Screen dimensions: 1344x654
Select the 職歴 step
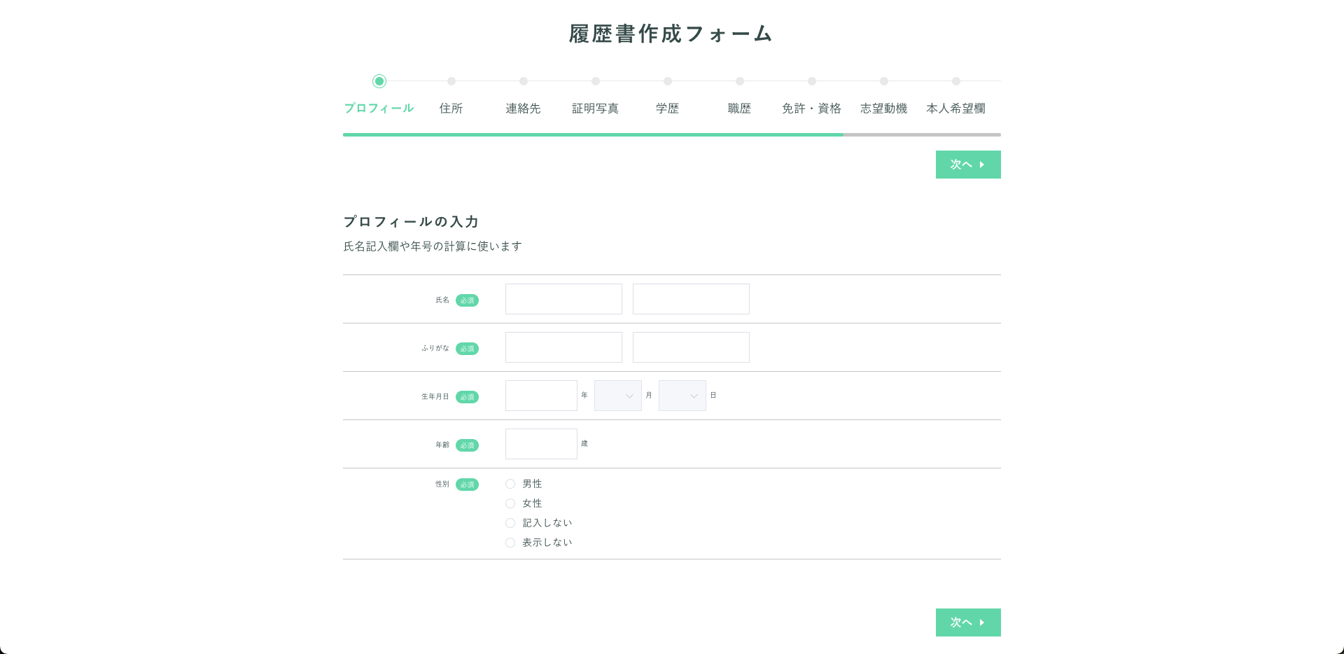pyautogui.click(x=739, y=109)
